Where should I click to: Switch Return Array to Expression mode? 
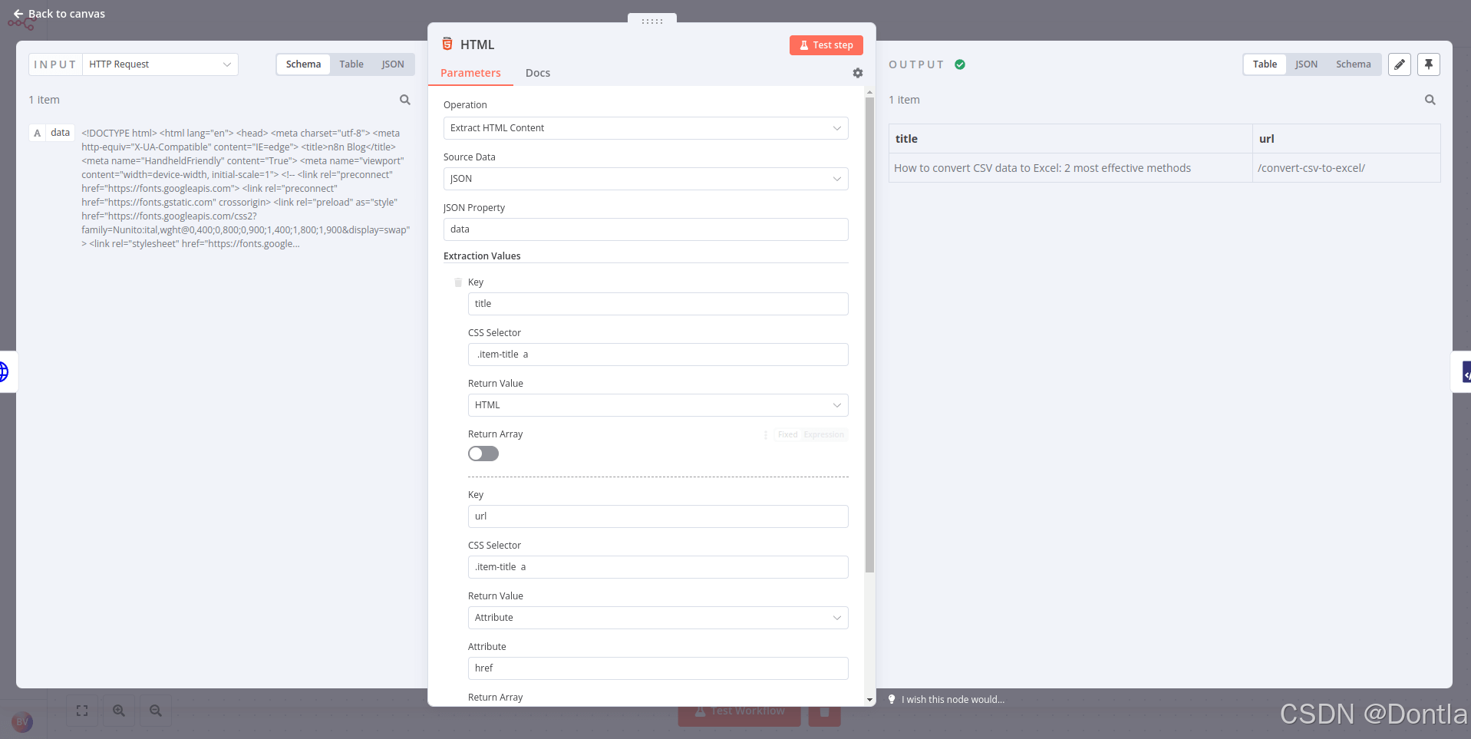pos(824,434)
